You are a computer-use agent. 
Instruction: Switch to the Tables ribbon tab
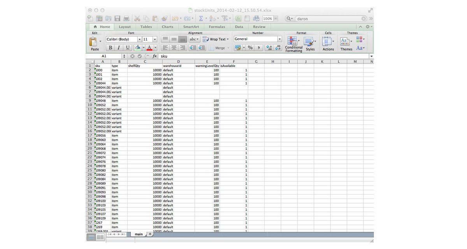pyautogui.click(x=146, y=27)
